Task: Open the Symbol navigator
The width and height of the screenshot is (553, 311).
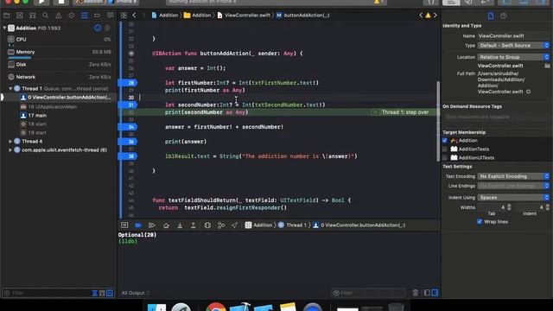Action: point(33,16)
